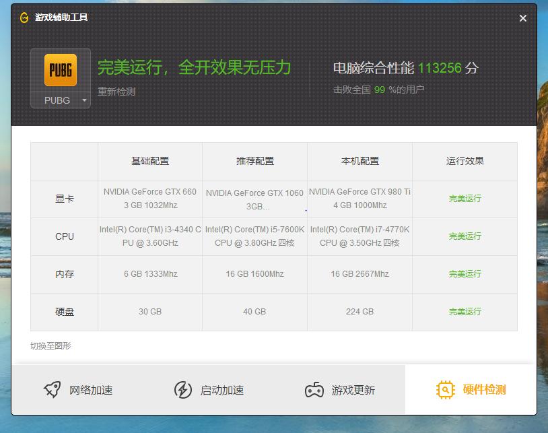Image resolution: width=548 pixels, height=433 pixels.
Task: Click the CPU row label
Action: (65, 236)
